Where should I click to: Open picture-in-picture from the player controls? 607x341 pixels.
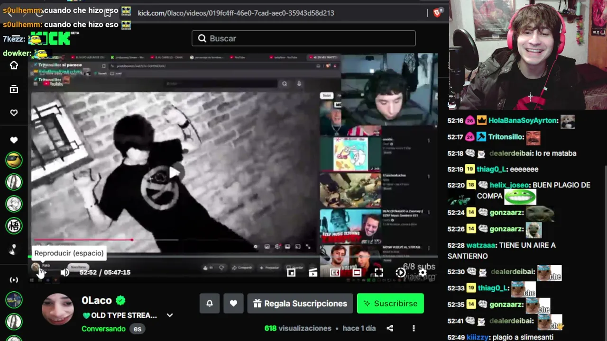tap(291, 272)
